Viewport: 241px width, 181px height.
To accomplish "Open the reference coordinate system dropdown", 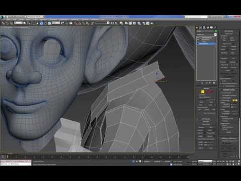I will 56,23.
